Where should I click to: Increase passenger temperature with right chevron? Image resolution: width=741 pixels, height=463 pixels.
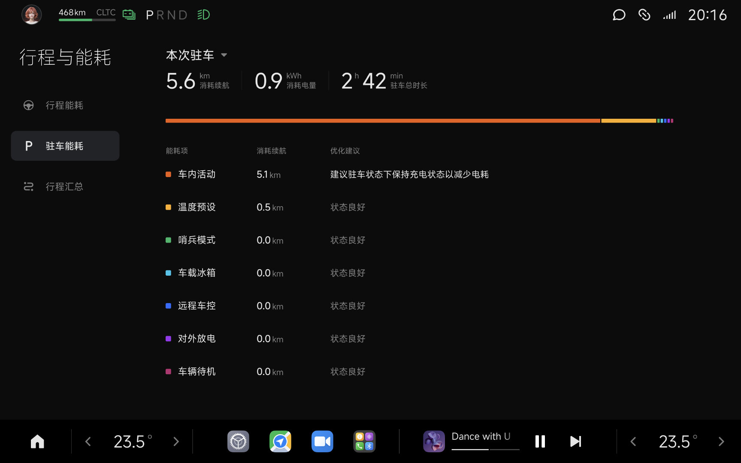point(721,441)
